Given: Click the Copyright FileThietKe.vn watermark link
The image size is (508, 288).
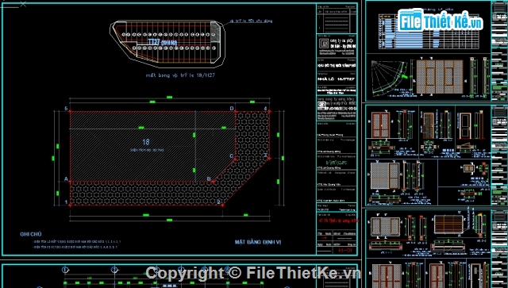Looking at the screenshot, I should pos(252,273).
